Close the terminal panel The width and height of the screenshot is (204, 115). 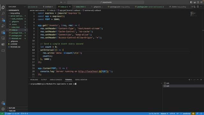201,80
